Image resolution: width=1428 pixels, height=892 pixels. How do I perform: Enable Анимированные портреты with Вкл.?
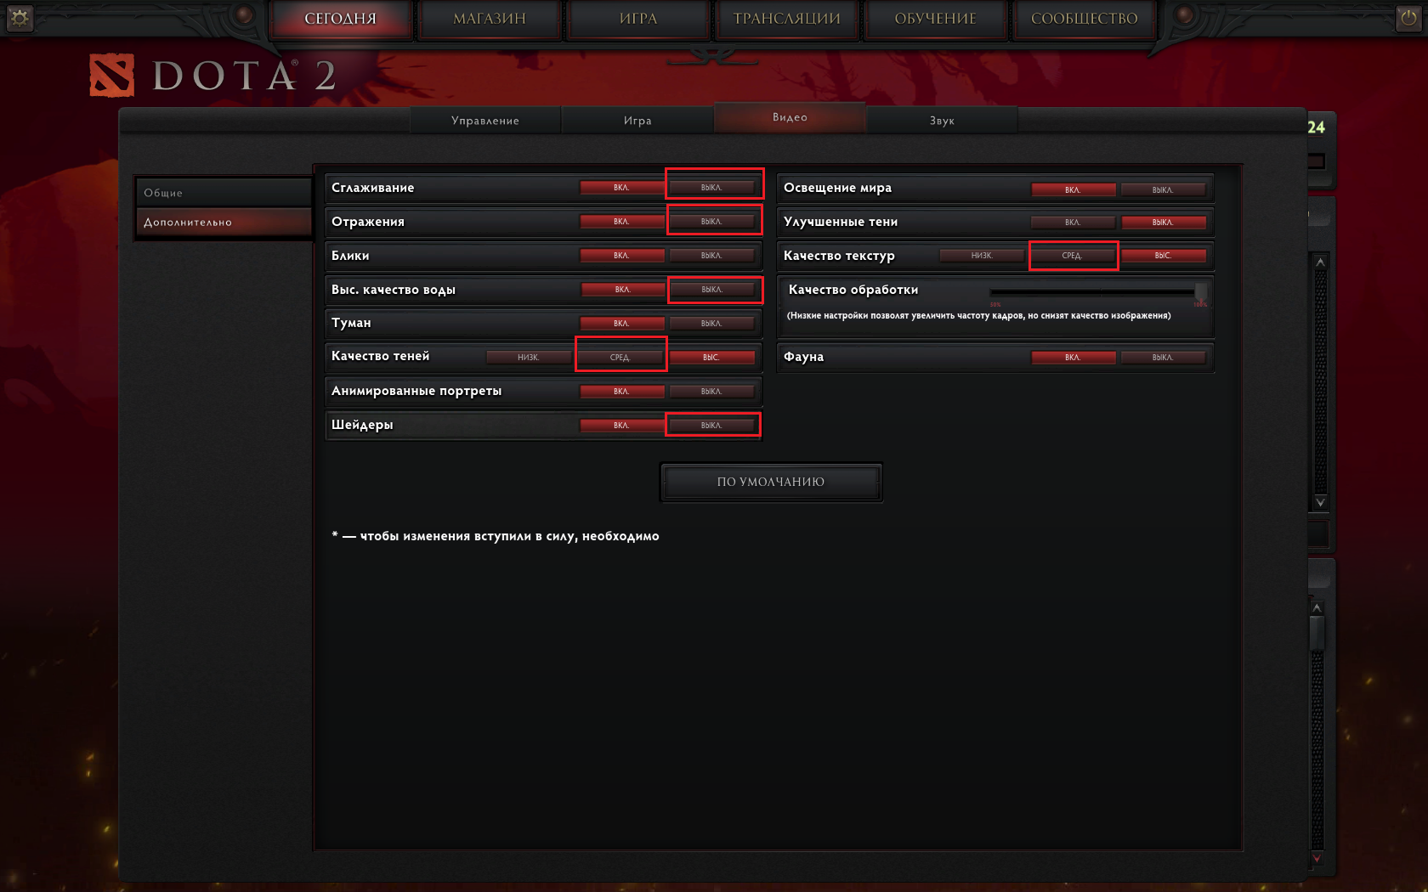point(622,392)
